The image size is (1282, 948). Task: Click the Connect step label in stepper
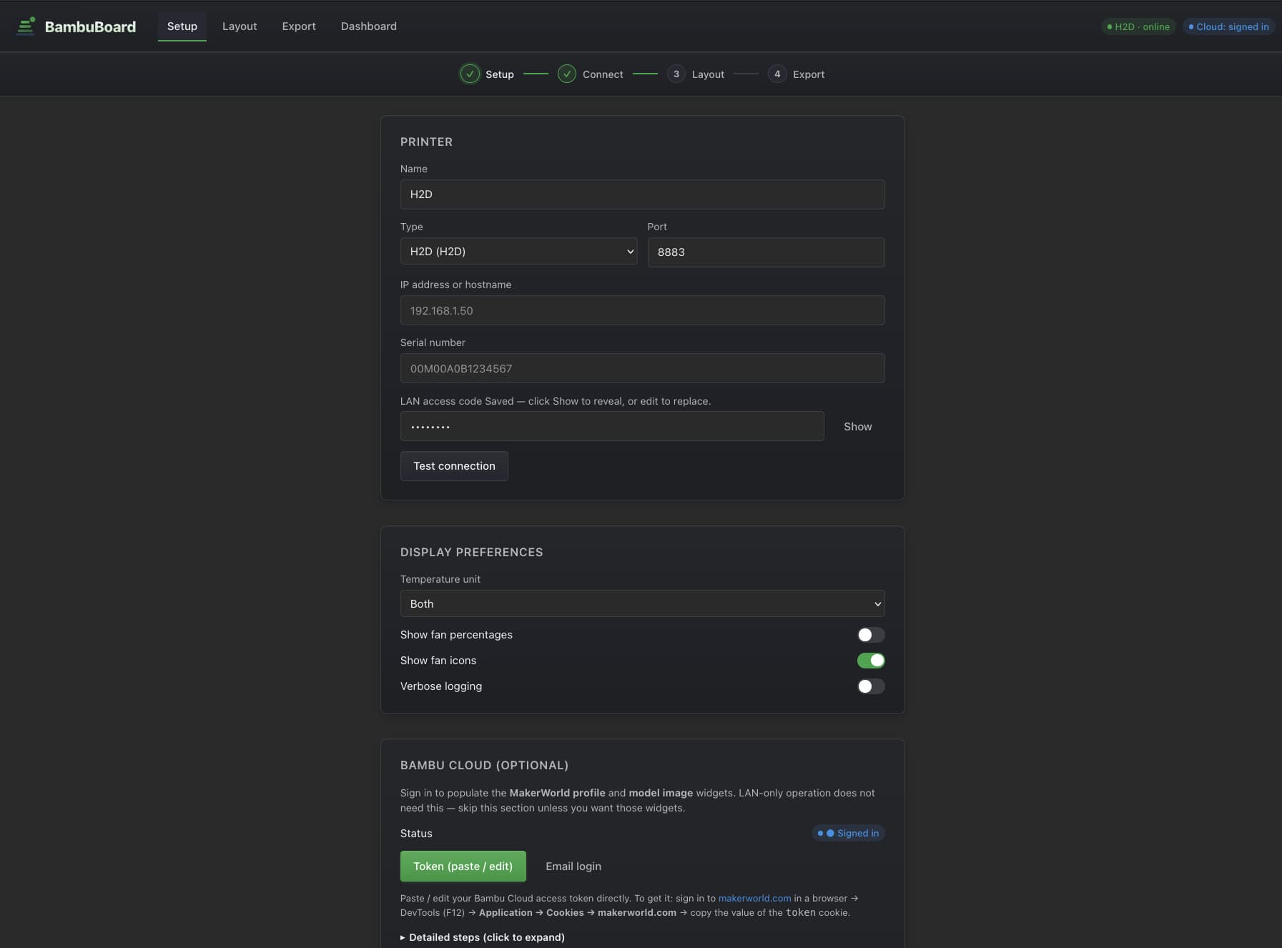click(603, 74)
